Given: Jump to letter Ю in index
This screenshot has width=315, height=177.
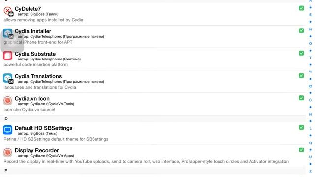Looking at the screenshot, I should (311, 86).
